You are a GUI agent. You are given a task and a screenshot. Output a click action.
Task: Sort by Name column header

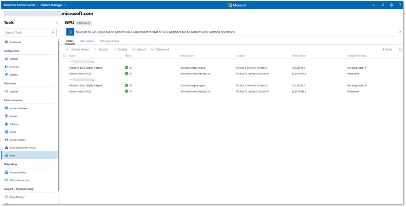[72, 56]
